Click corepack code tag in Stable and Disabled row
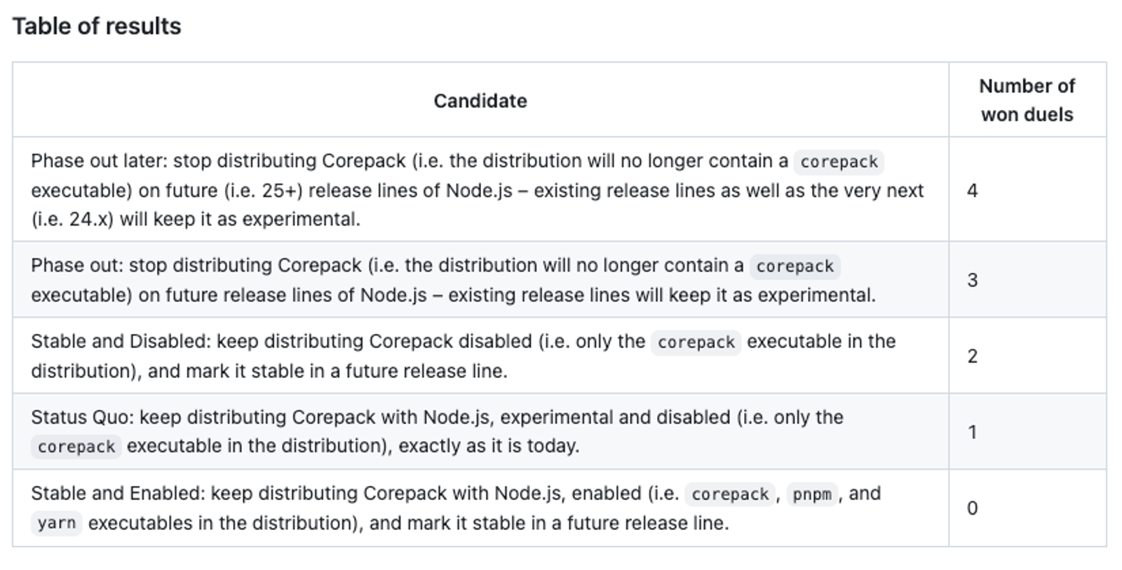The image size is (1122, 570). pyautogui.click(x=696, y=342)
